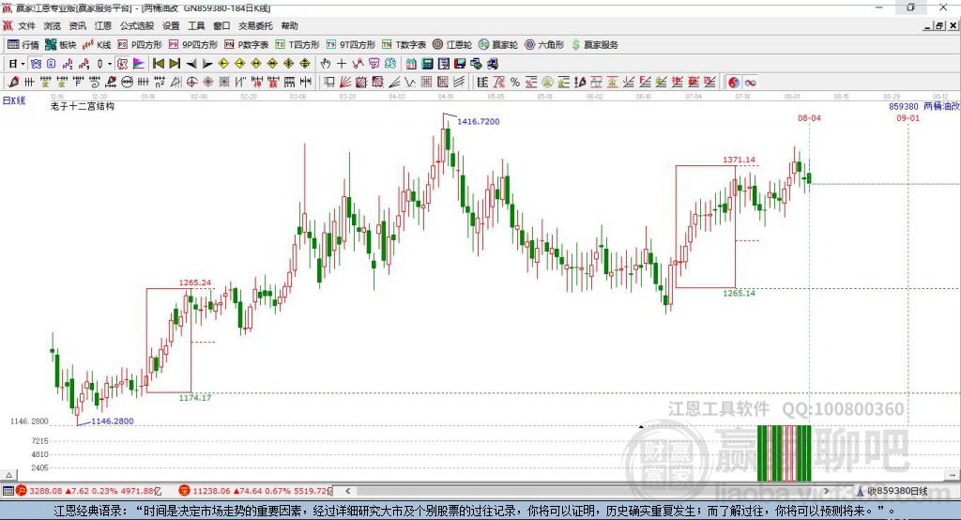Image resolution: width=961 pixels, height=520 pixels.
Task: Click the 09-01 date marker
Action: (908, 117)
